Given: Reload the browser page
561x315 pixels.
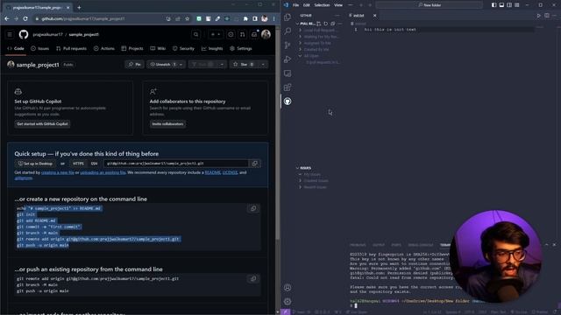Looking at the screenshot, I should coord(25,18).
